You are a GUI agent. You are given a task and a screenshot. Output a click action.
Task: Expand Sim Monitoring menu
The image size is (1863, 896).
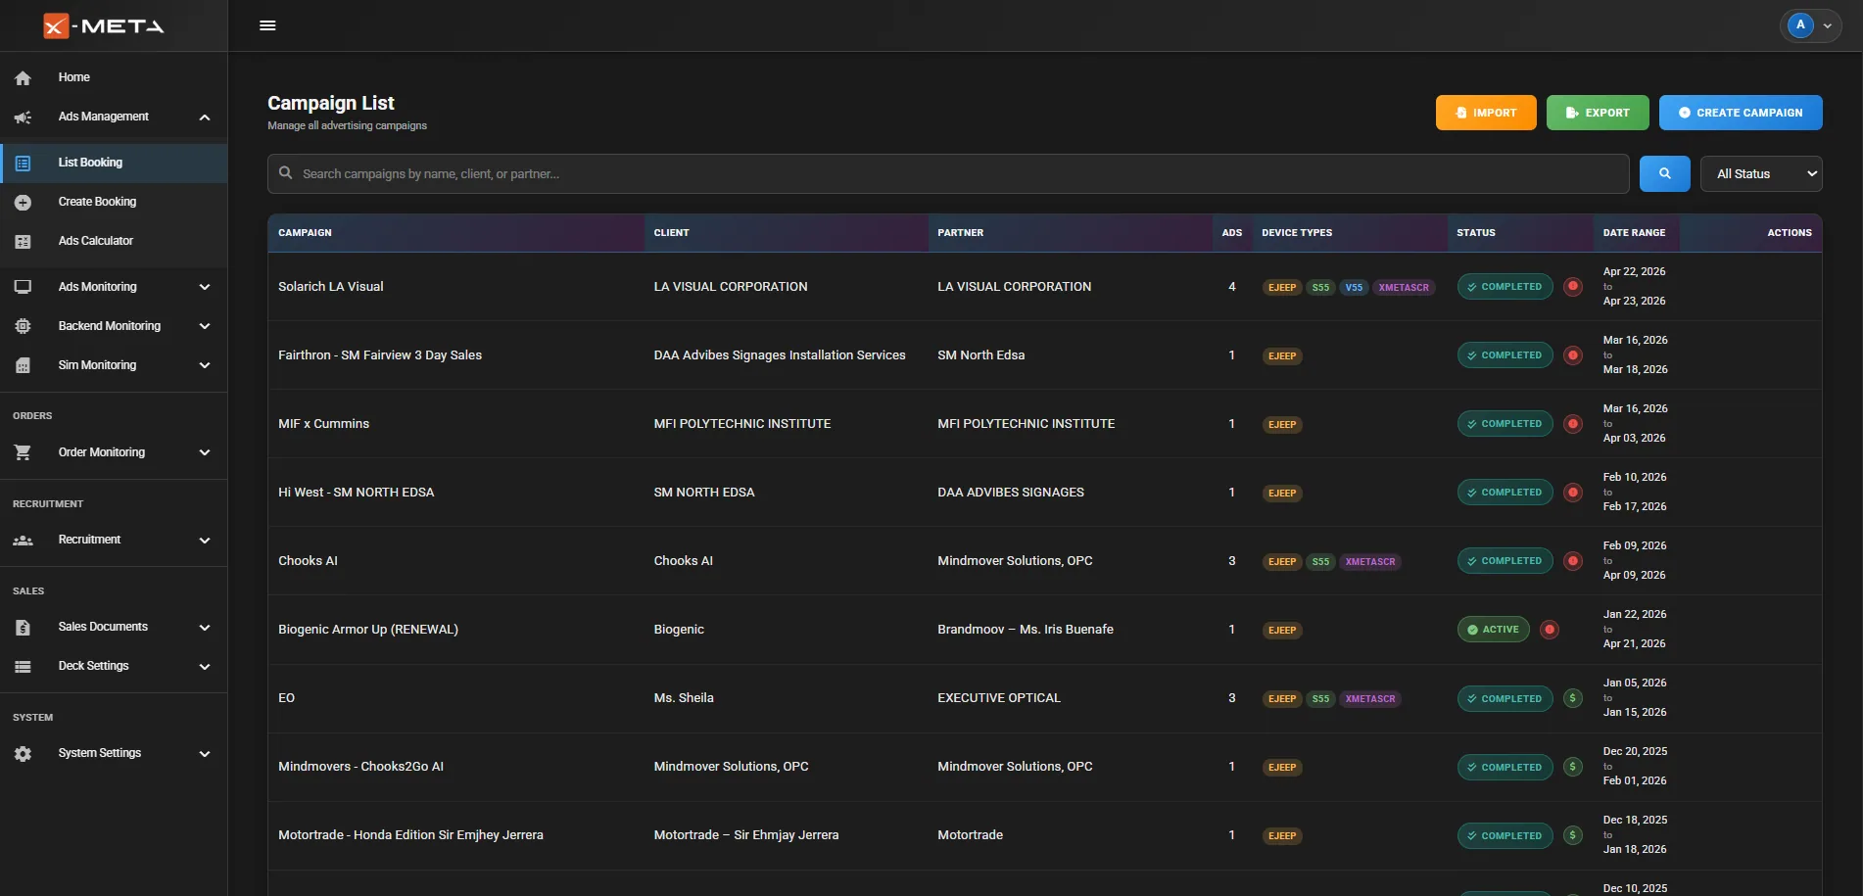pos(114,365)
